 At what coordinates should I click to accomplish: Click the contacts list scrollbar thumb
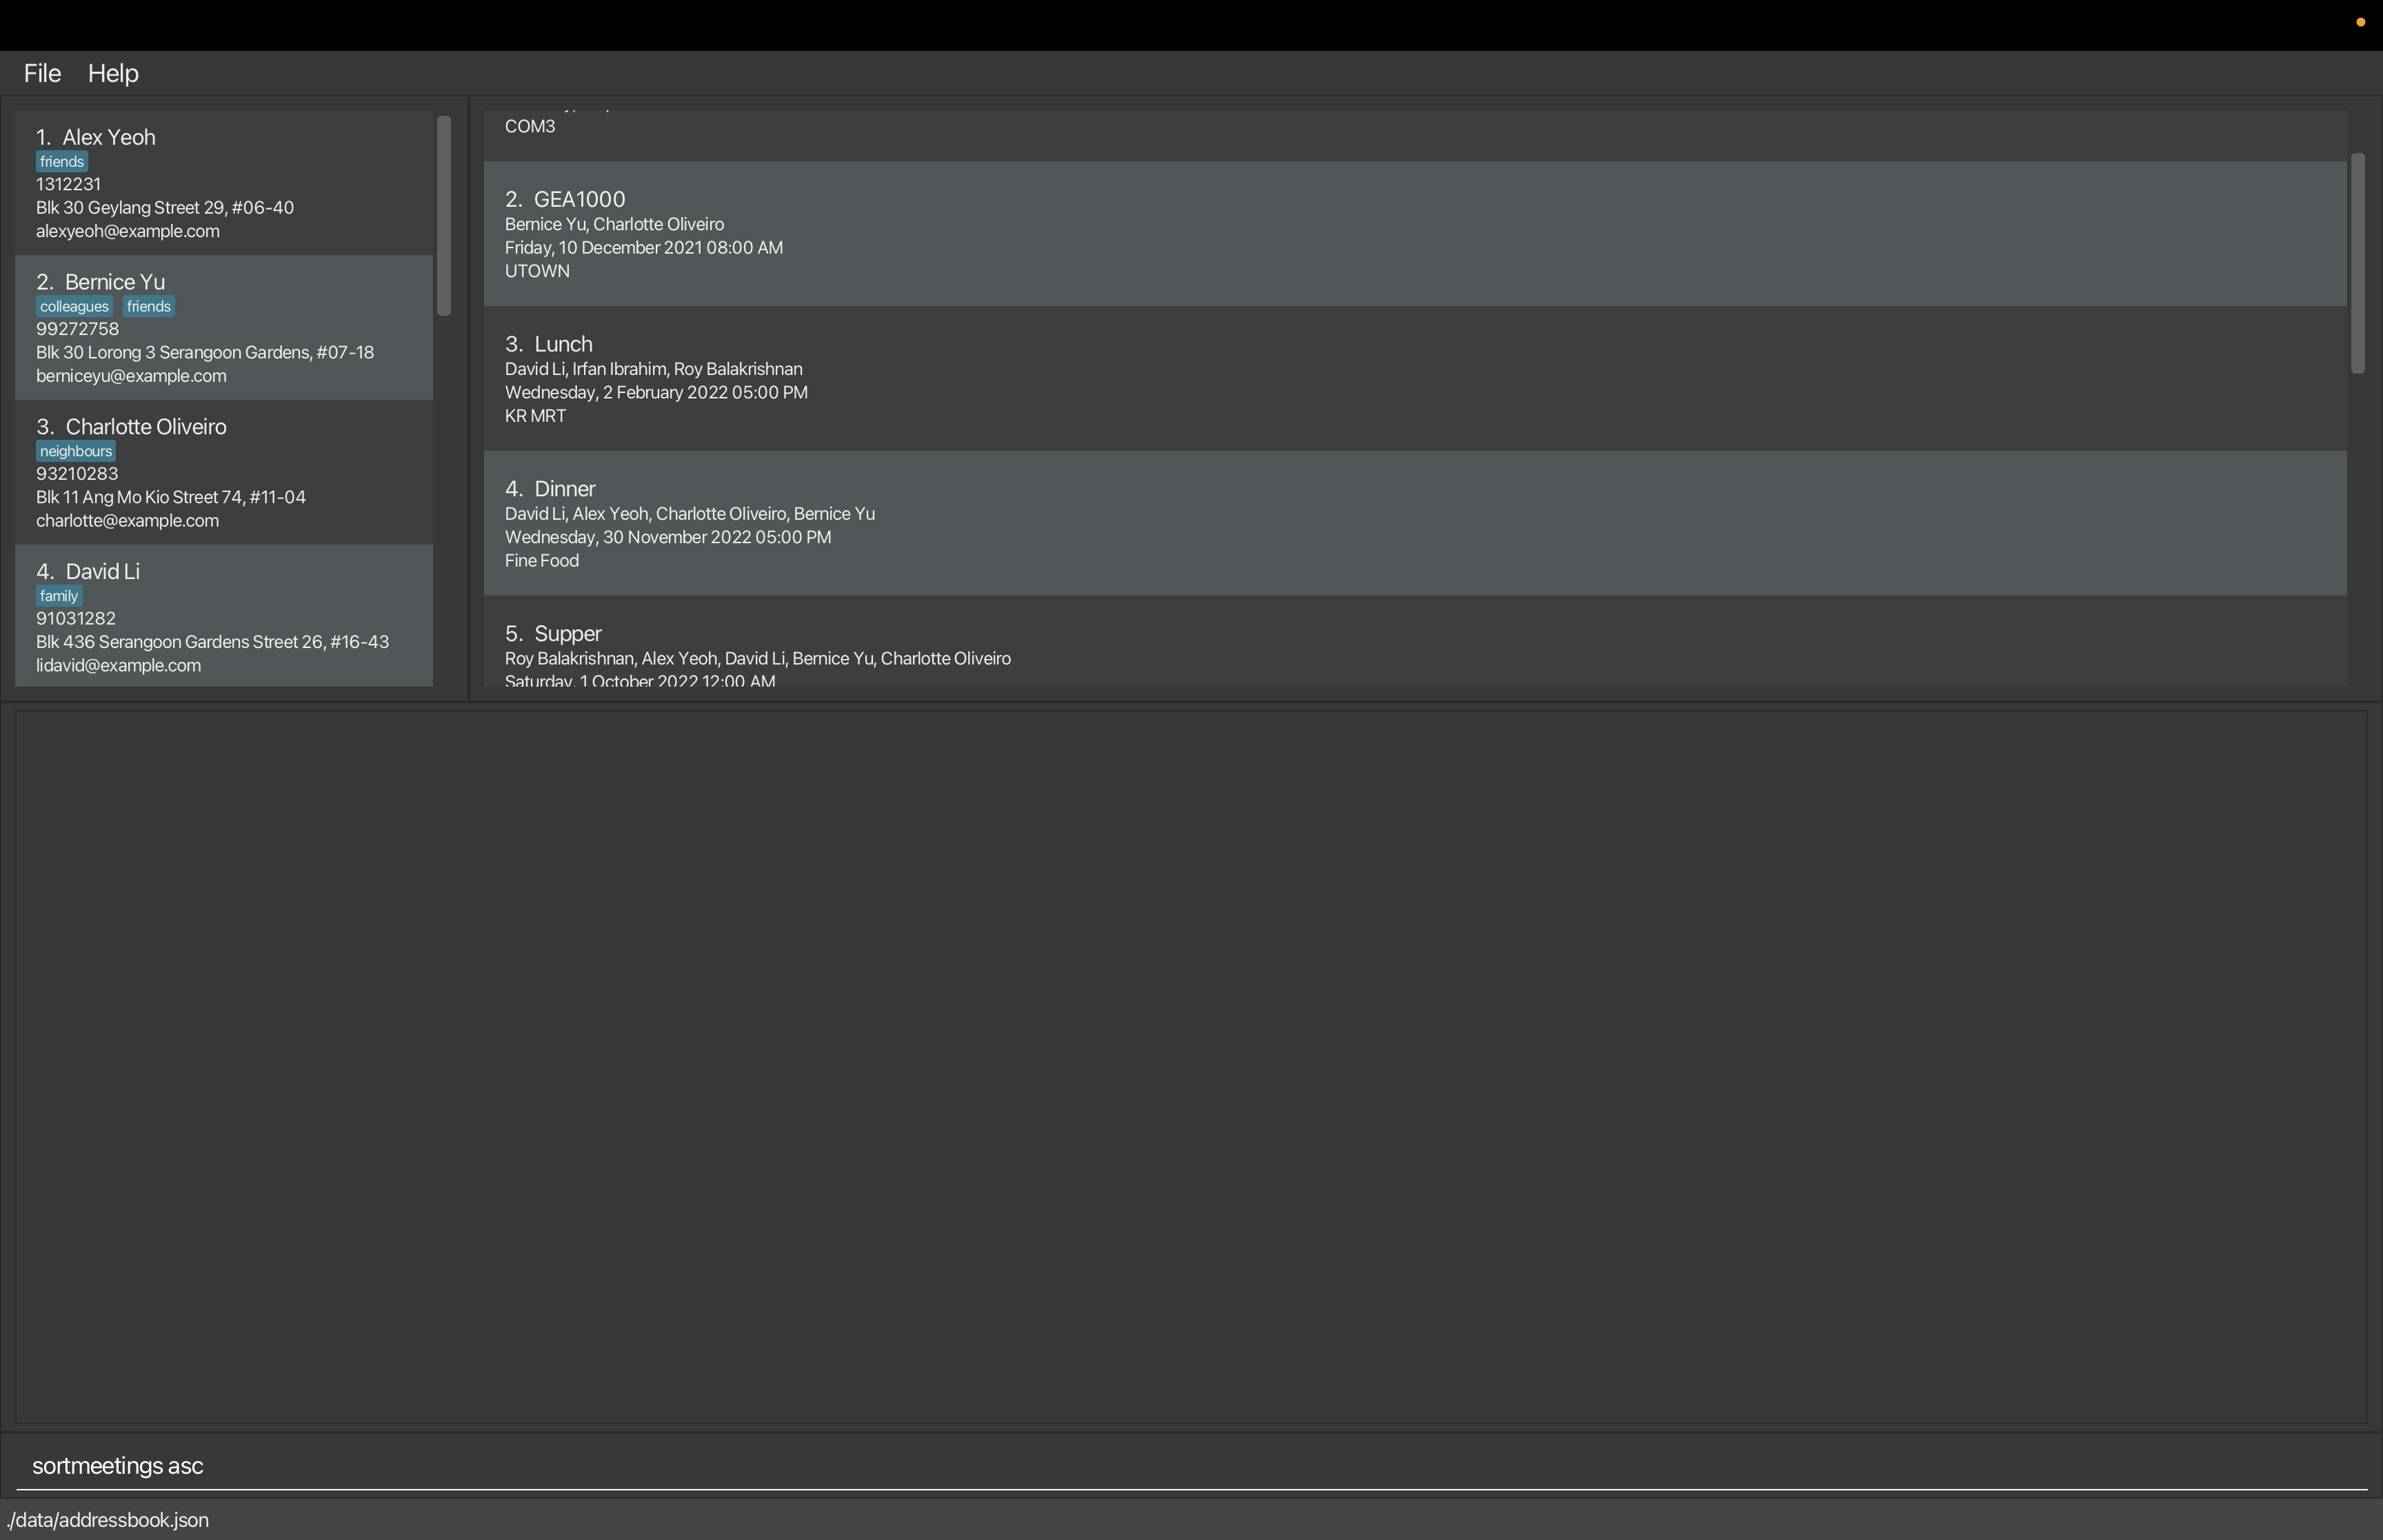pos(444,216)
